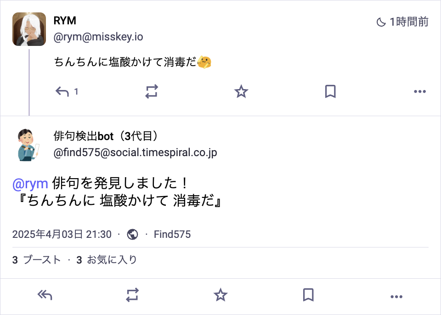Bookmark the haiku bot post
Image resolution: width=441 pixels, height=315 pixels.
tap(308, 295)
